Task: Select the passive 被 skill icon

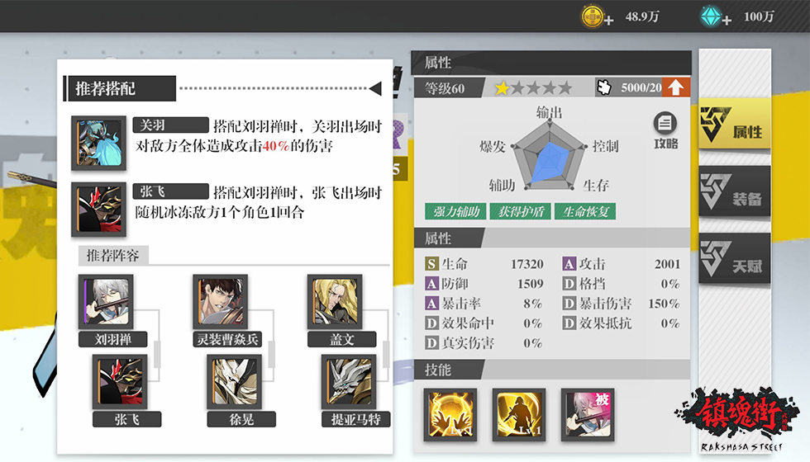Action: tap(588, 414)
